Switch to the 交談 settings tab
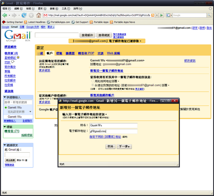 100,53
